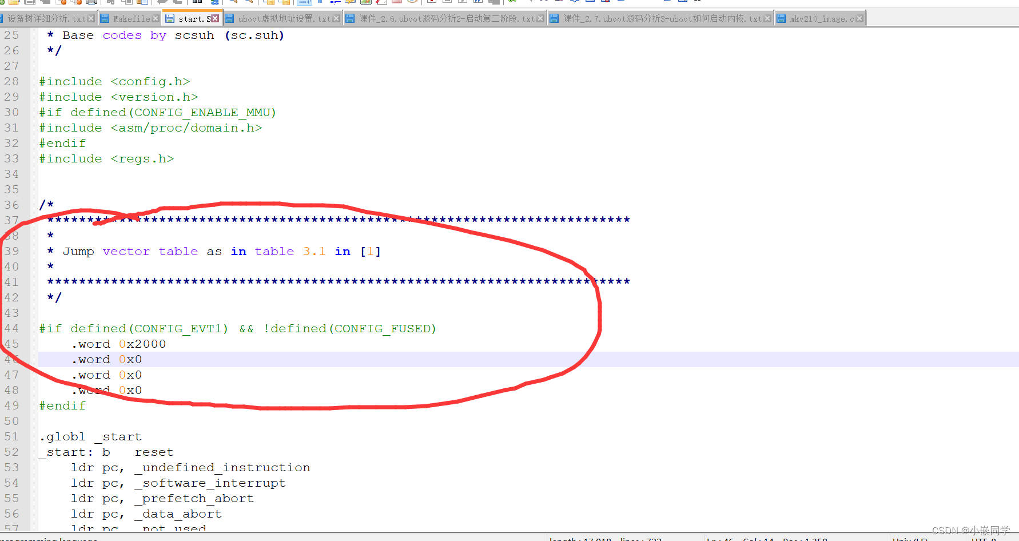Click the '#endif' on line 32
This screenshot has width=1019, height=541.
[62, 144]
